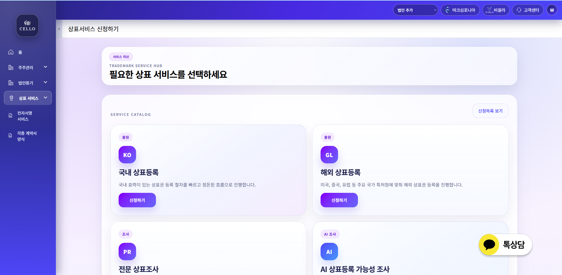This screenshot has height=275, width=562.
Task: Click the GL icon for 해외 상표등록
Action: pos(329,155)
